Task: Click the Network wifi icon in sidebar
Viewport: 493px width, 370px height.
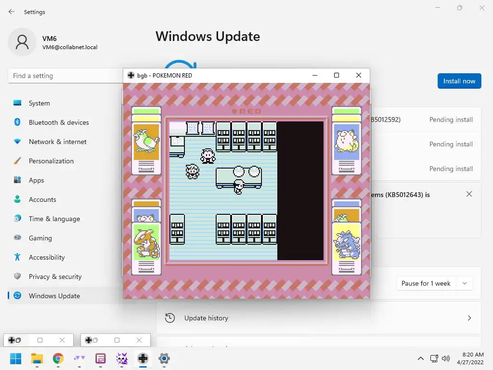Action: pyautogui.click(x=17, y=142)
